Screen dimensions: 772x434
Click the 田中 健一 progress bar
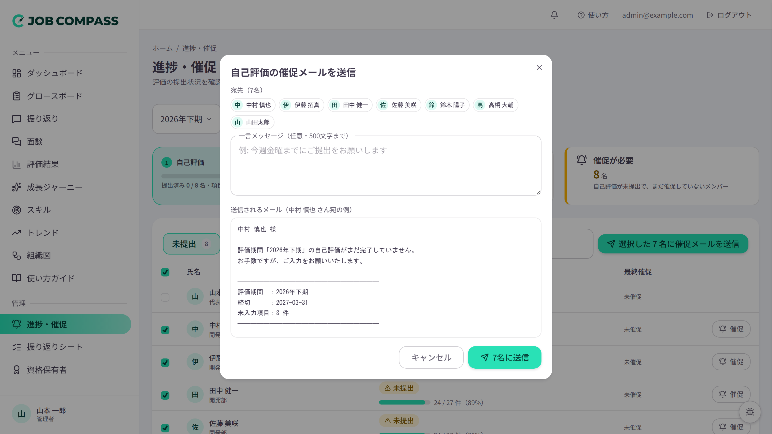click(x=404, y=403)
